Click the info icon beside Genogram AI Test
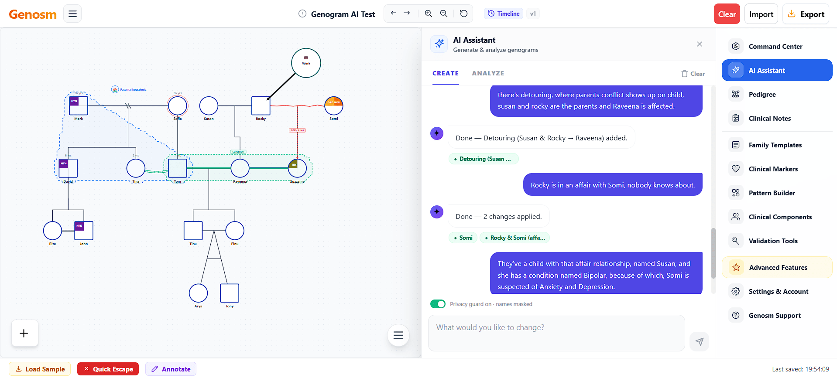Screen dimensions: 837x378 (302, 14)
